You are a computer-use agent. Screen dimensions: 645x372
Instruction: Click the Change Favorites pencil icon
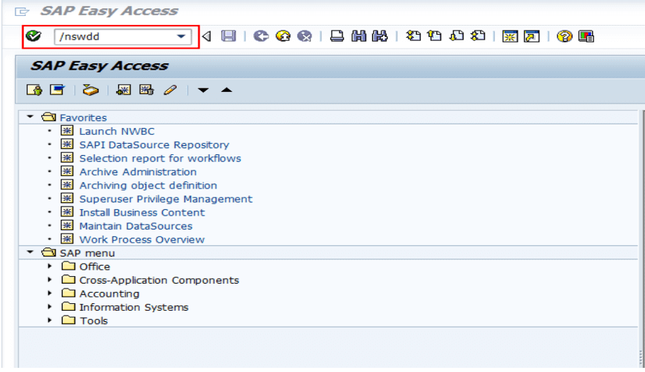pyautogui.click(x=170, y=90)
